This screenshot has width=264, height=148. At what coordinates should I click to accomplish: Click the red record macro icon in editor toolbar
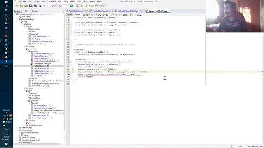pos(130,15)
